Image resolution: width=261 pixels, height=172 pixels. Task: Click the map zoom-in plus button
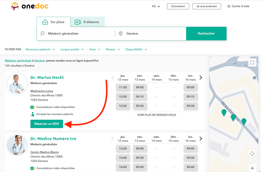click(x=252, y=168)
